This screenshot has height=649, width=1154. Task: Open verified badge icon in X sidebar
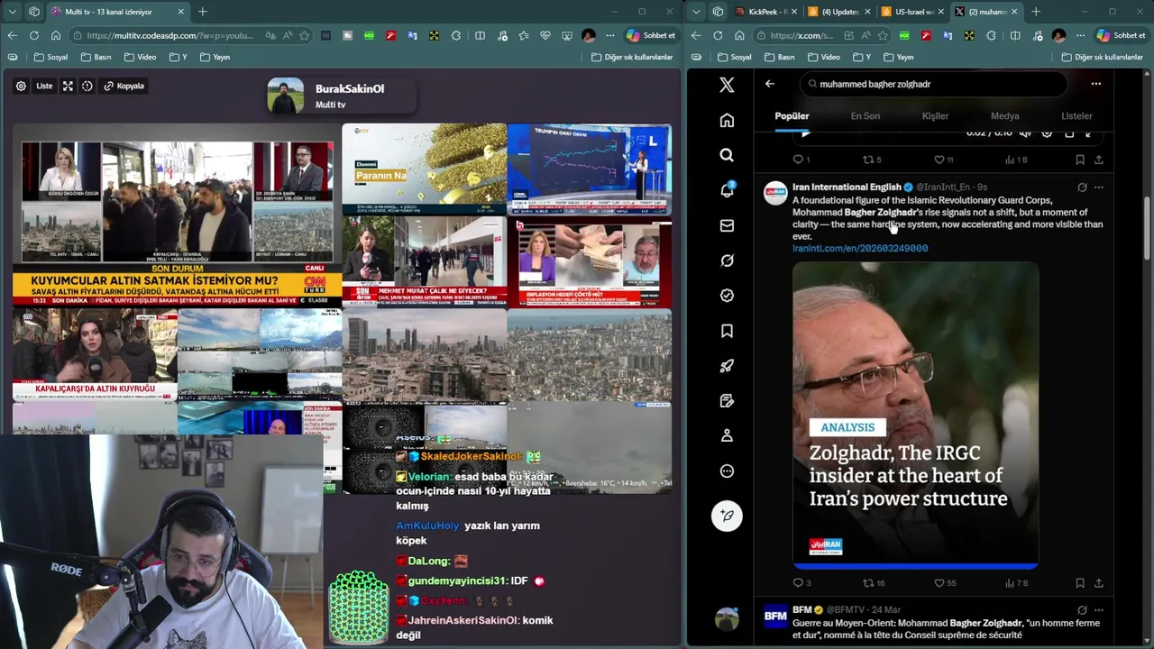[x=727, y=296]
